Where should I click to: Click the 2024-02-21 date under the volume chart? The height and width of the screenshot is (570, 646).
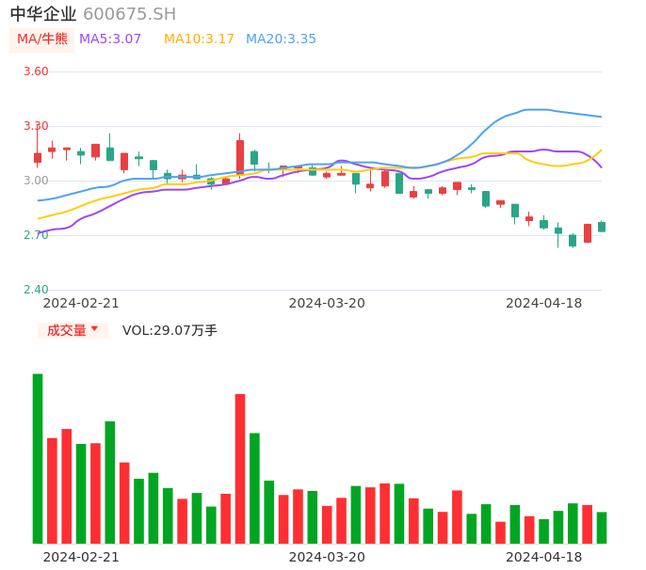click(81, 557)
